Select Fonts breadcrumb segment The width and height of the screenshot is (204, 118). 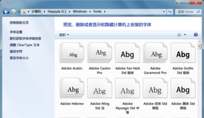tap(97, 11)
